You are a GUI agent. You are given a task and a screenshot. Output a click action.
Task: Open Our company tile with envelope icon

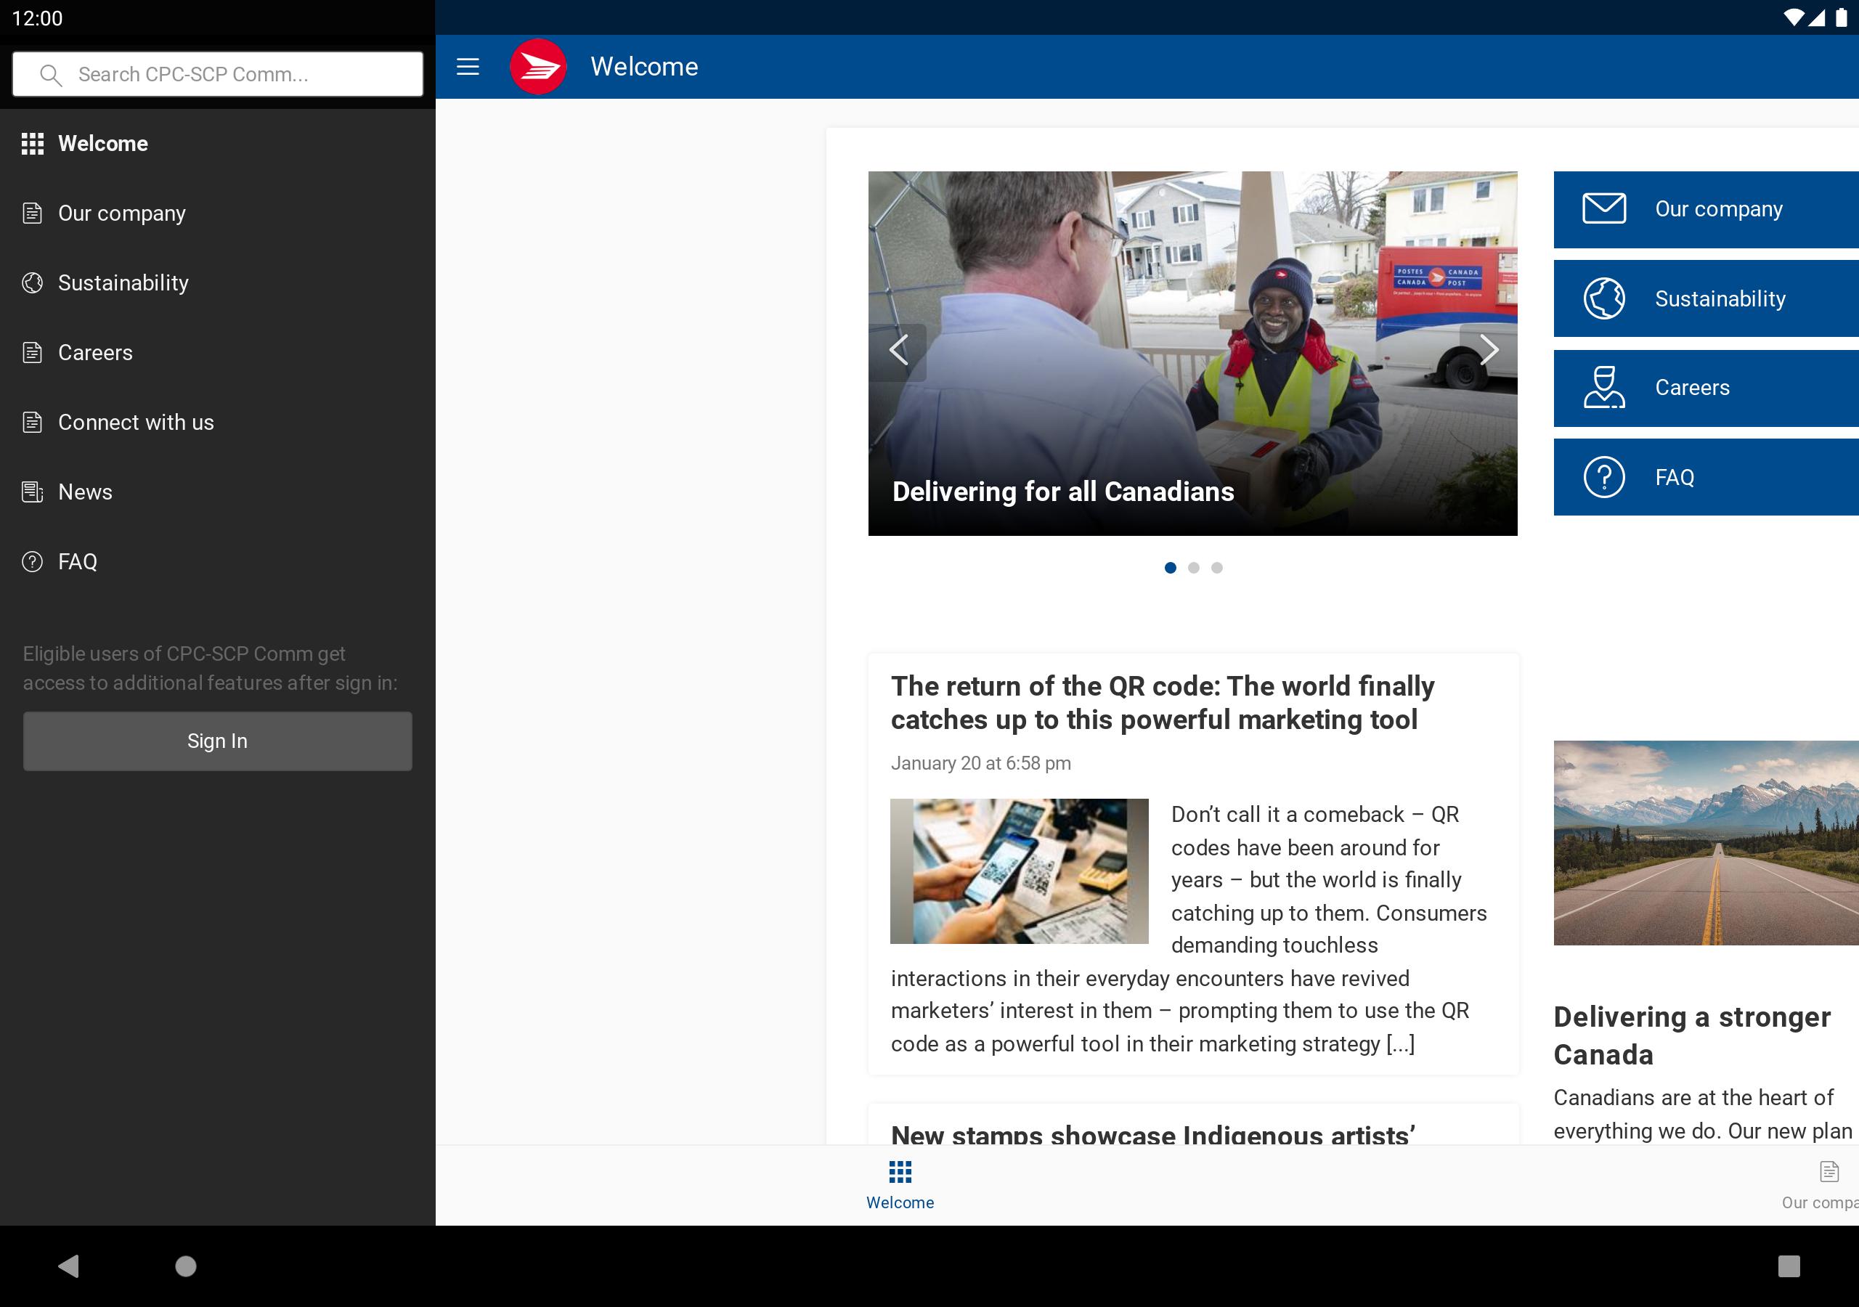[x=1706, y=210]
